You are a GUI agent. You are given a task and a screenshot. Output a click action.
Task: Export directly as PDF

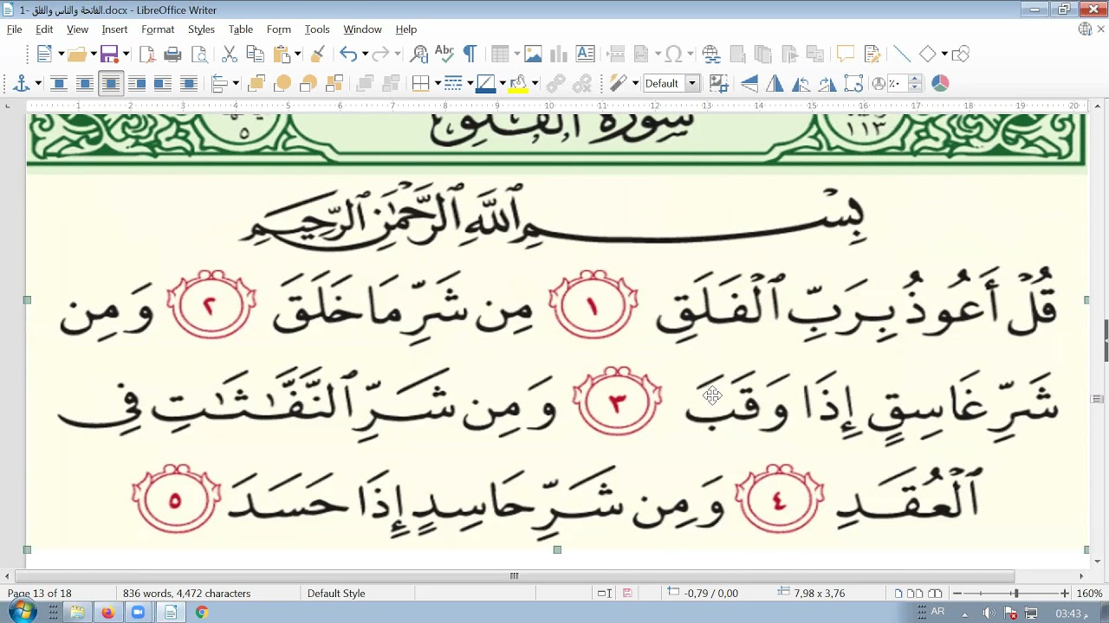coord(147,55)
